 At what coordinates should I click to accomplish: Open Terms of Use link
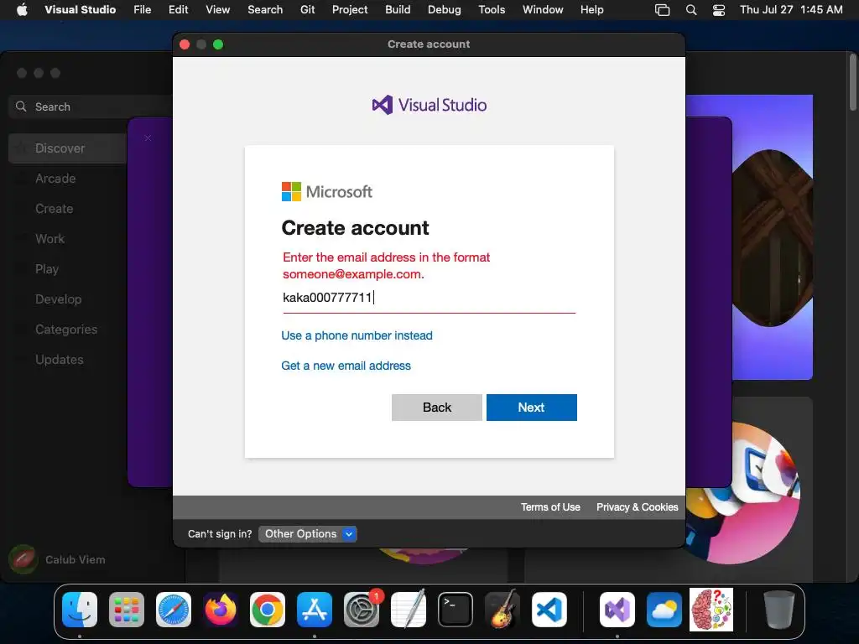pyautogui.click(x=550, y=507)
